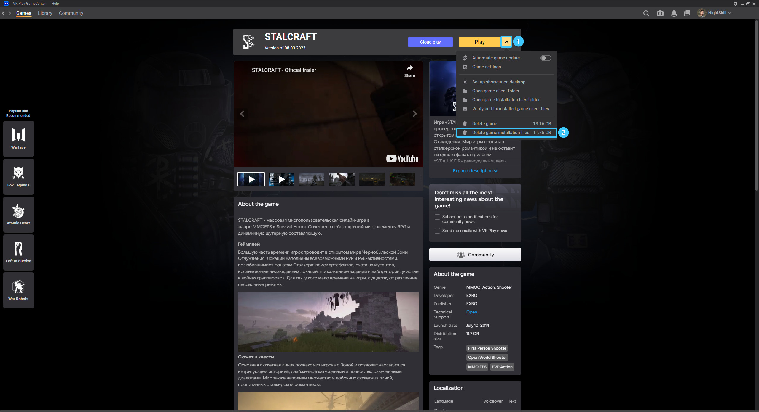Select Open game installation files folder
The image size is (759, 412).
click(506, 100)
